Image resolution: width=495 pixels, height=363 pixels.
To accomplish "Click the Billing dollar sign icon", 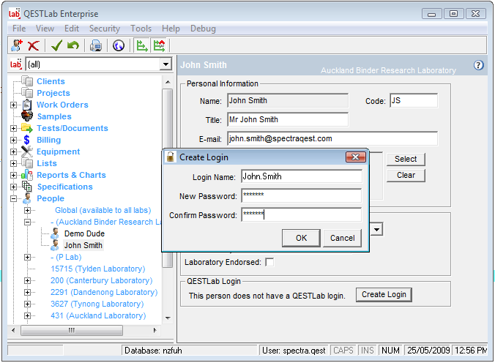I will (x=27, y=140).
